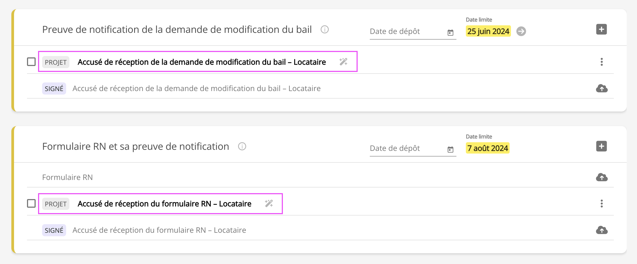This screenshot has width=637, height=264.
Task: Open more options menu for bail modification accusé
Action: [602, 62]
